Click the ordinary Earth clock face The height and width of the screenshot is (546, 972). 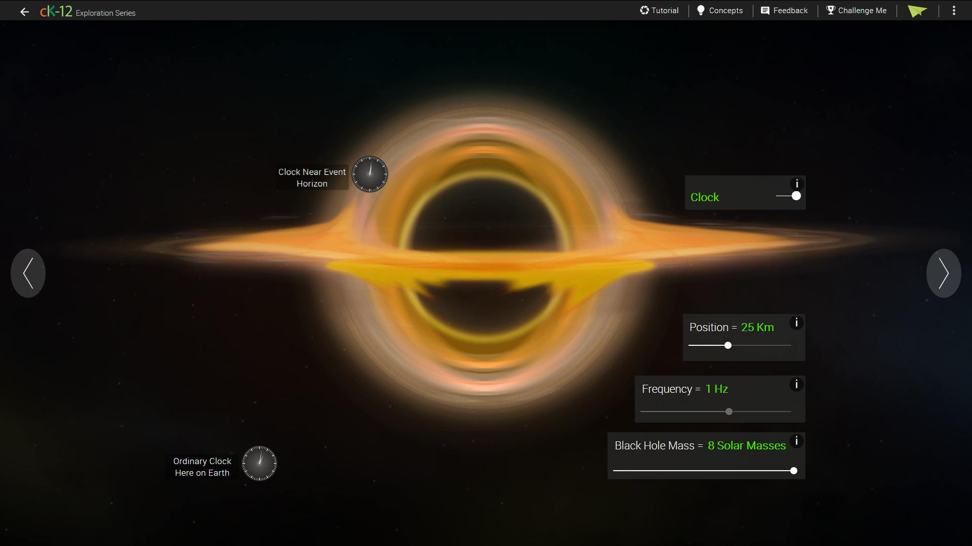tap(259, 463)
